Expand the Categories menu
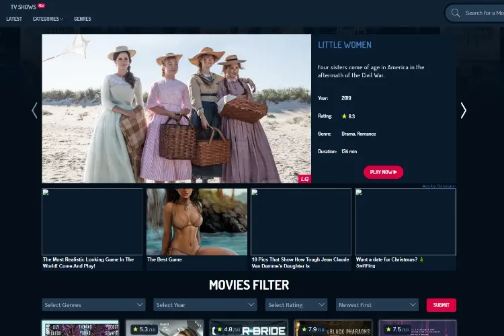This screenshot has height=336, width=504. tap(48, 19)
